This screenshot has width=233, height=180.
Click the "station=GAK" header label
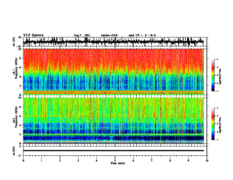coord(109,35)
